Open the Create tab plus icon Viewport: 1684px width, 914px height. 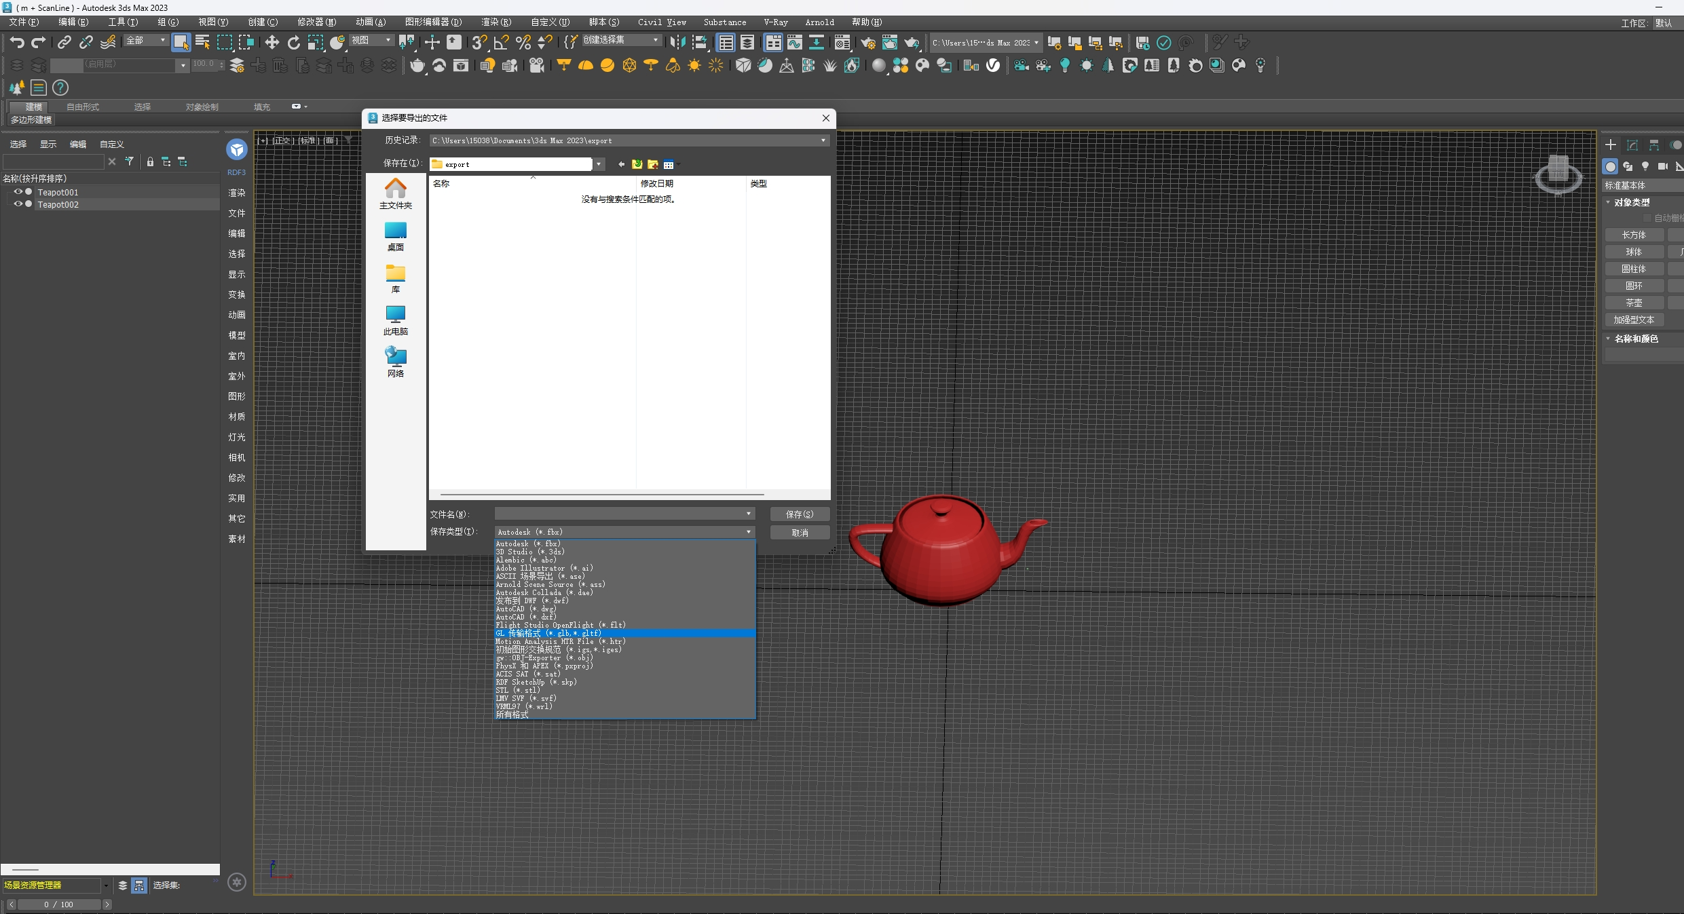(1610, 145)
